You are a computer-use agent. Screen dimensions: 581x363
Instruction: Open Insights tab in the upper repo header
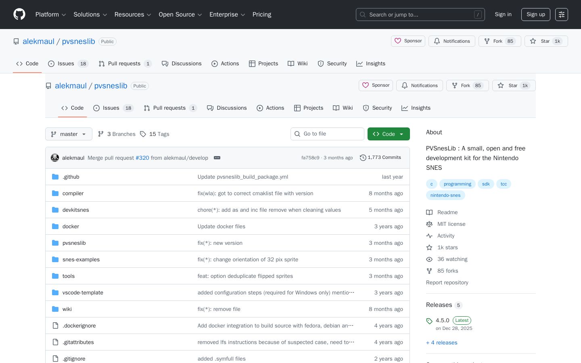pos(371,64)
